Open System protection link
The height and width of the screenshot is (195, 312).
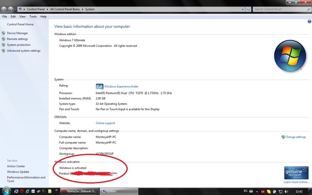pos(19,45)
